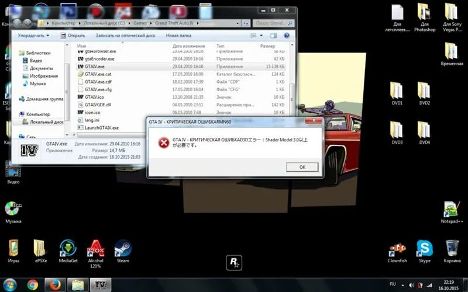Click Записать на оптический диск
The height and width of the screenshot is (292, 468).
(125, 36)
